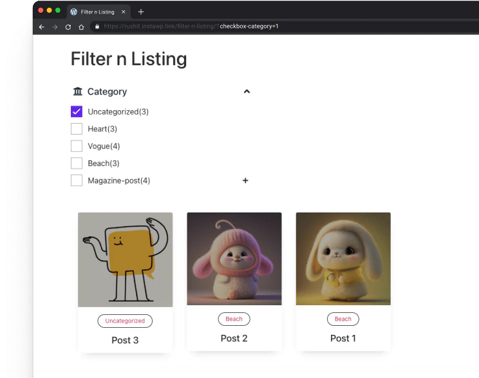Click the Vogue(4) label text
The height and width of the screenshot is (378, 479).
(104, 146)
